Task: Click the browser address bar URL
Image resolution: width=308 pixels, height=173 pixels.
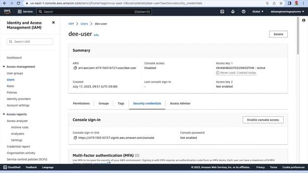Action: [116, 3]
